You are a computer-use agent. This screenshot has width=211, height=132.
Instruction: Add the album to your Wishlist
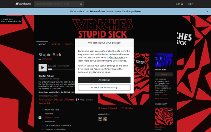coord(127,108)
